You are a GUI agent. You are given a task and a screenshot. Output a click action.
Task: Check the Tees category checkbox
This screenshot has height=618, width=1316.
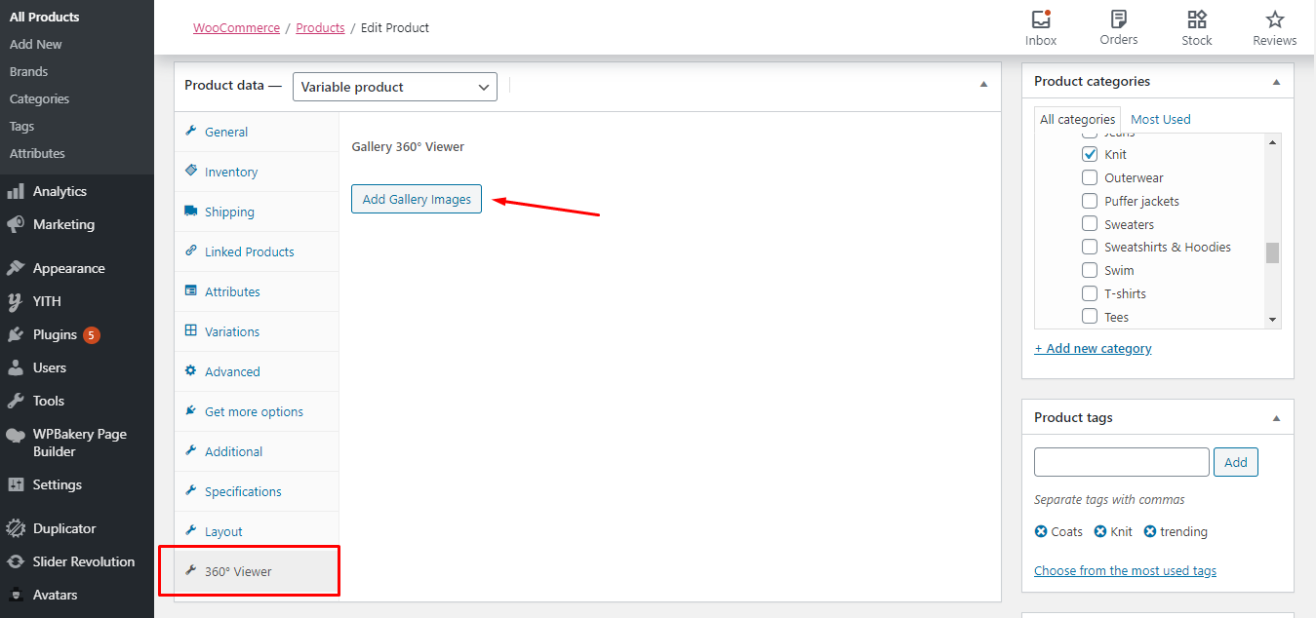pyautogui.click(x=1090, y=317)
